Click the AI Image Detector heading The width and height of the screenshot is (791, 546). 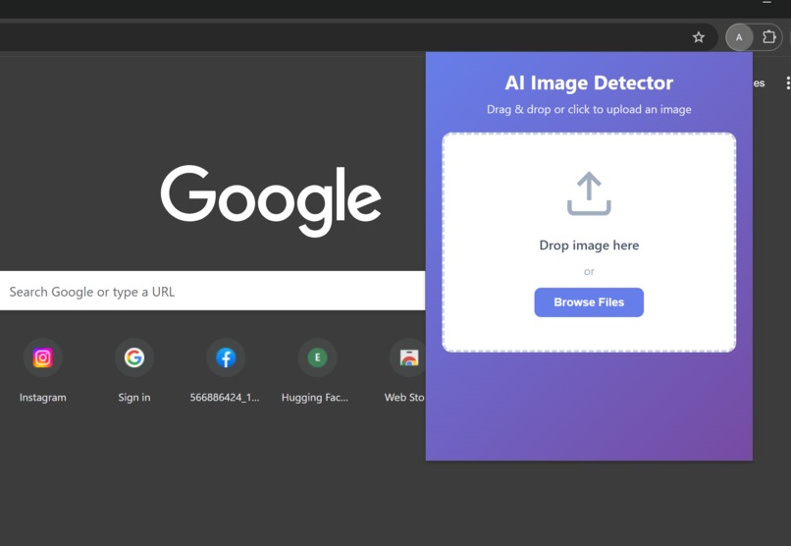coord(589,82)
